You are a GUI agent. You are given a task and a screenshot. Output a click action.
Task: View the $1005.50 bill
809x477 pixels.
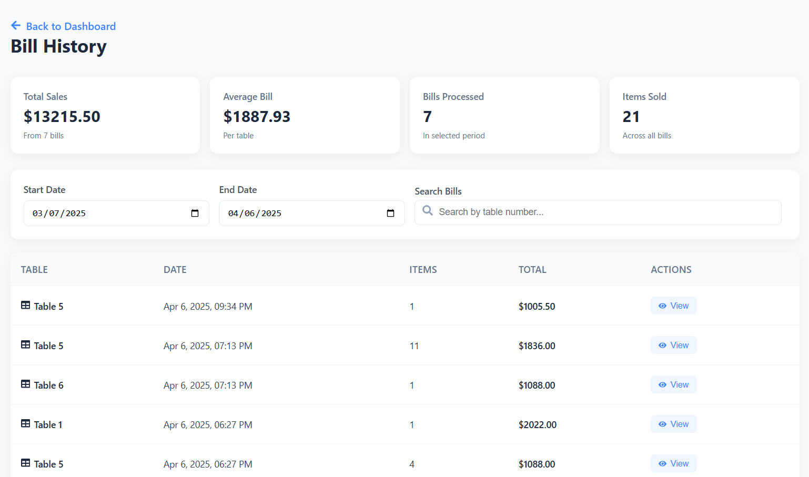(673, 306)
